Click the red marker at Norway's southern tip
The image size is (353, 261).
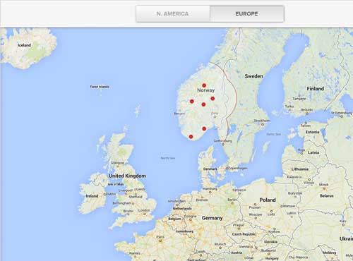coord(191,137)
